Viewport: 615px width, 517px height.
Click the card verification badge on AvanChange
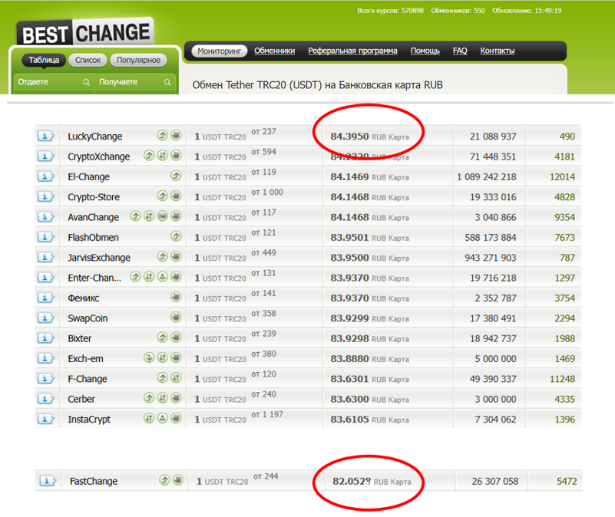[x=162, y=216]
